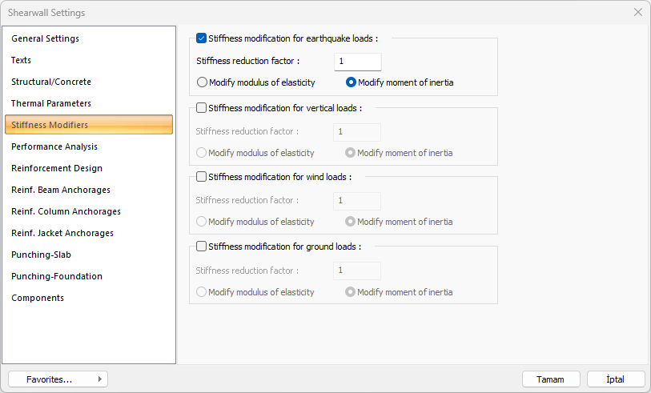Select Reinf. Beam Anchorages entry
The height and width of the screenshot is (393, 651).
[x=61, y=190]
